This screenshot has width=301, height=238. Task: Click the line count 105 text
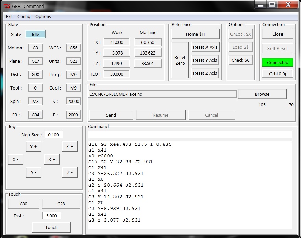click(x=262, y=105)
